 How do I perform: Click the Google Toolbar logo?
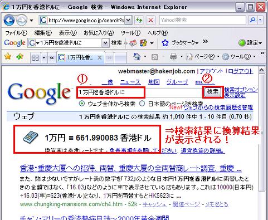point(14,43)
